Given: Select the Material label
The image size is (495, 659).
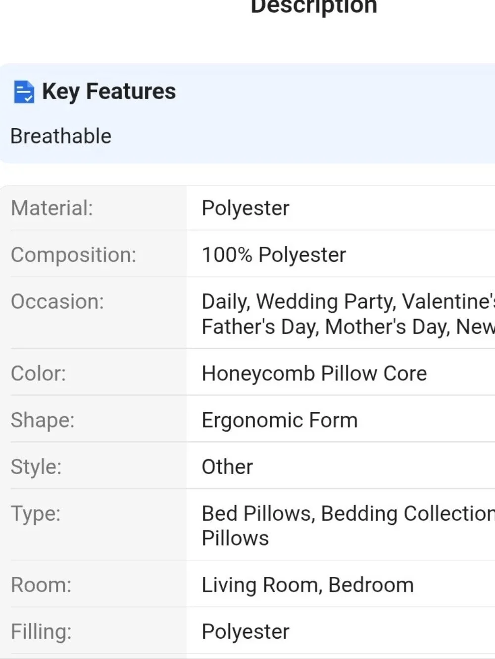Looking at the screenshot, I should (52, 208).
